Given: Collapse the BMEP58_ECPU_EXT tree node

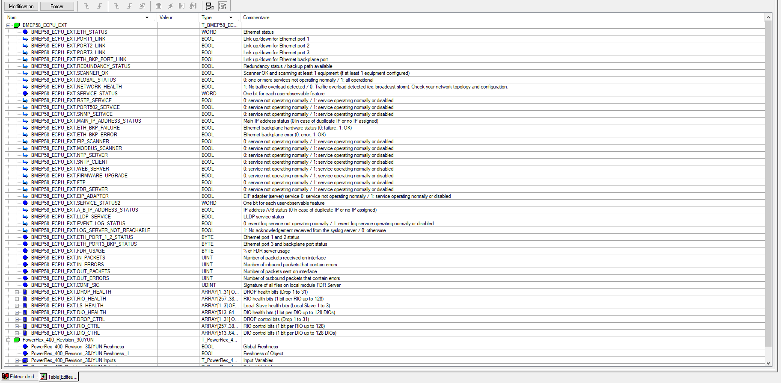Looking at the screenshot, I should 8,25.
